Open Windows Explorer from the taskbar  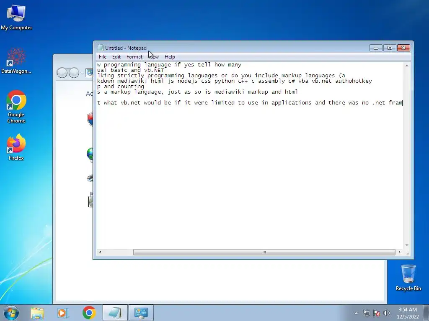coord(37,313)
